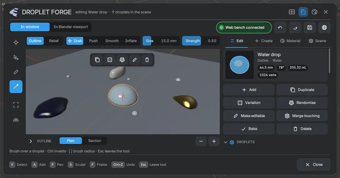Switch to In Blender viewport mode
This screenshot has width=340, height=178.
pyautogui.click(x=71, y=27)
